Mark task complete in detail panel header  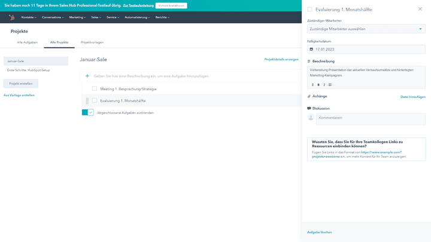tap(310, 10)
